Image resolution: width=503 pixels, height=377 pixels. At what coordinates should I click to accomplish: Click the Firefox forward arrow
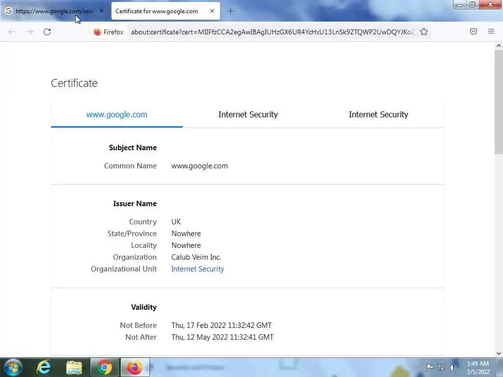point(29,32)
